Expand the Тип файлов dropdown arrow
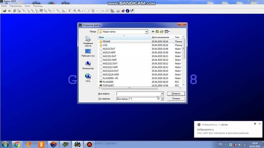 pos(162,99)
